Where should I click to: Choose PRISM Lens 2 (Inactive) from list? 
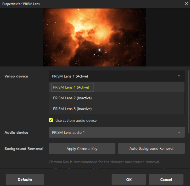[72, 98]
